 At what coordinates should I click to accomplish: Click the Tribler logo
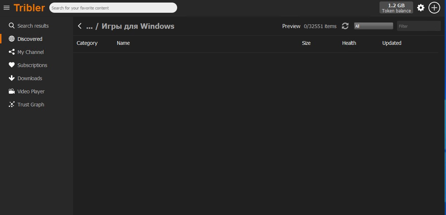29,8
